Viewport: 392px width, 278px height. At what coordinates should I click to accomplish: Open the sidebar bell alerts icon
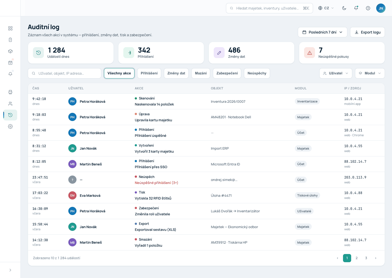click(10, 74)
